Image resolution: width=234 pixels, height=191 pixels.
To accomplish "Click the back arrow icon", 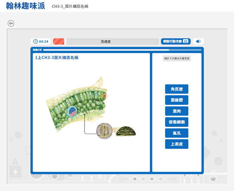I will 11,23.
